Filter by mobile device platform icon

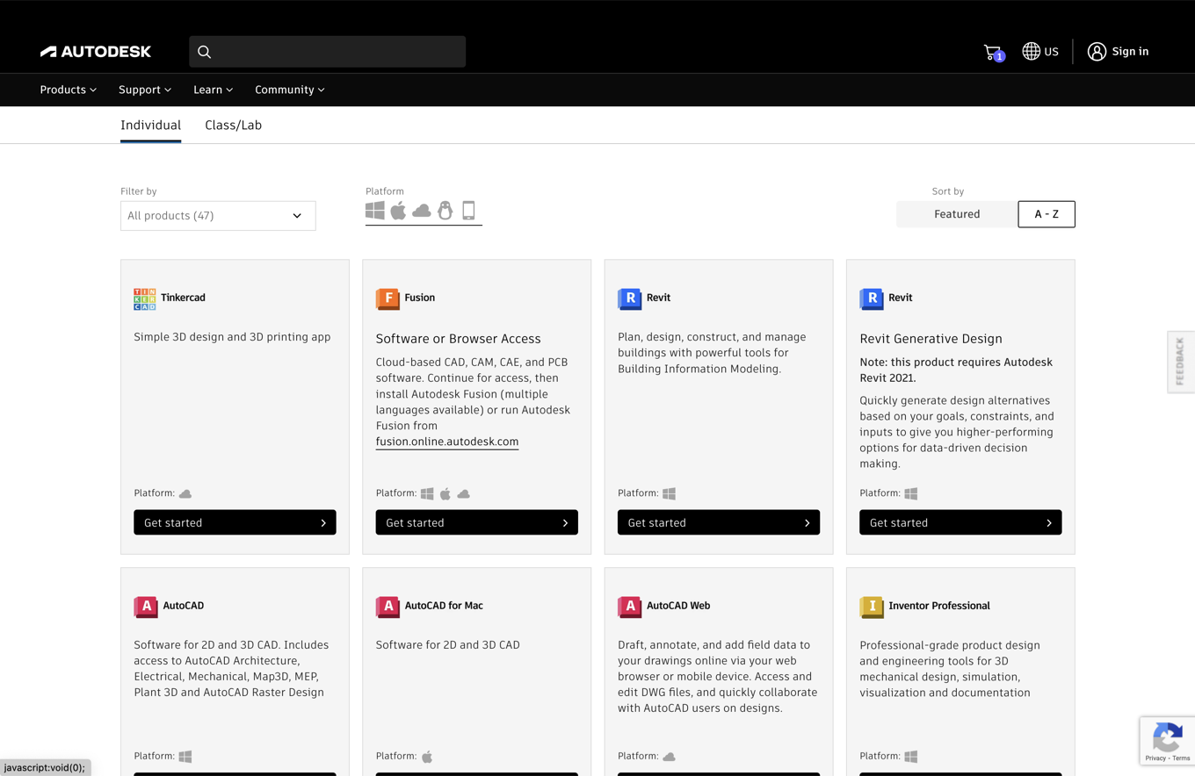click(468, 211)
